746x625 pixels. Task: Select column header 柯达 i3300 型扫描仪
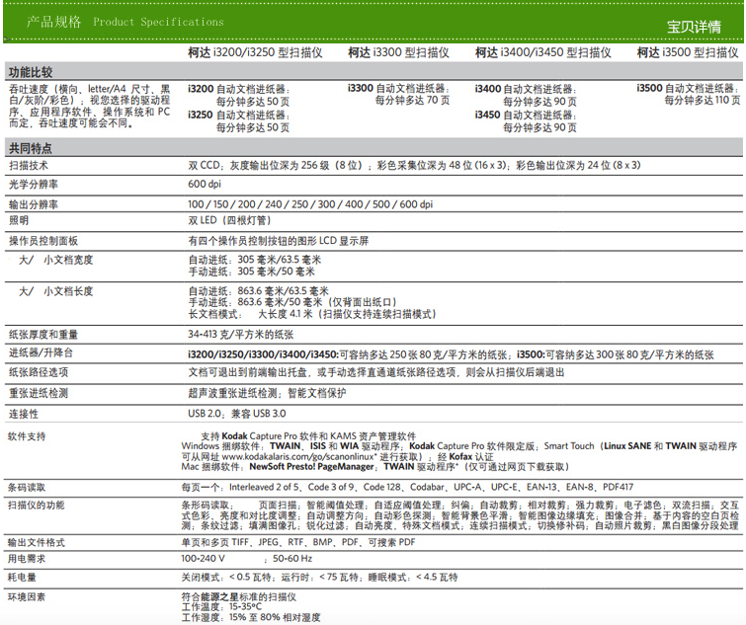[x=398, y=52]
